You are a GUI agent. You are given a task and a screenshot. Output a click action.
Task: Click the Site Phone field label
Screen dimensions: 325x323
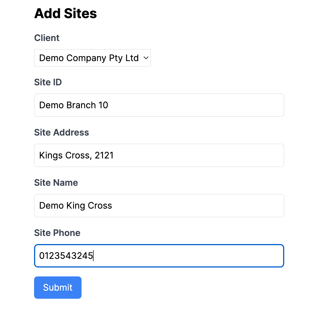57,233
